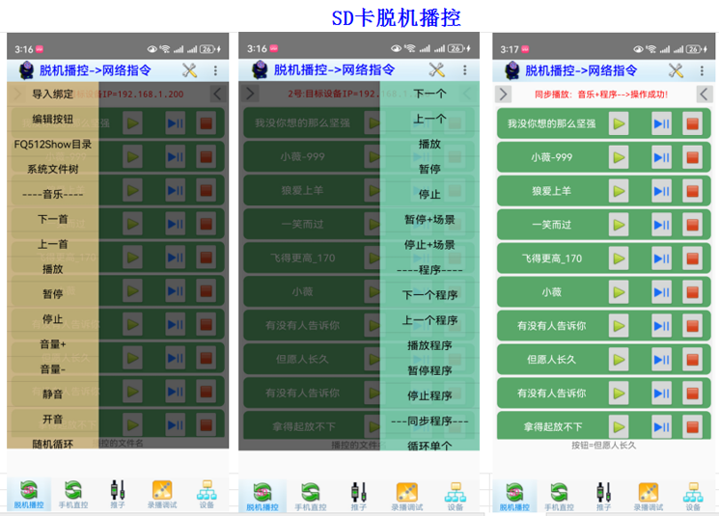Image resolution: width=719 pixels, height=516 pixels.
Task: Expand left drawer arrow on rightmost phone
Action: [x=503, y=94]
